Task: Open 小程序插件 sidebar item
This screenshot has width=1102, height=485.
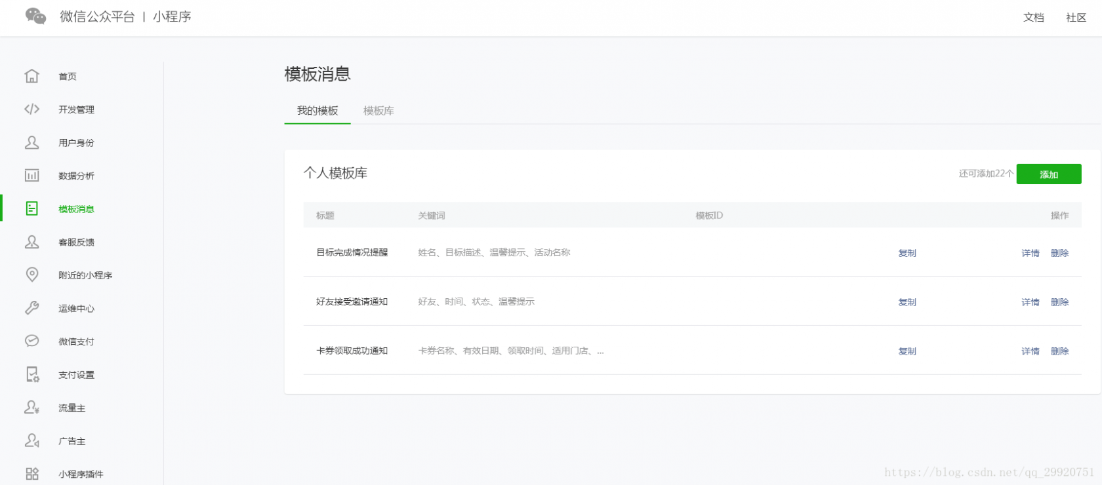Action: [81, 474]
